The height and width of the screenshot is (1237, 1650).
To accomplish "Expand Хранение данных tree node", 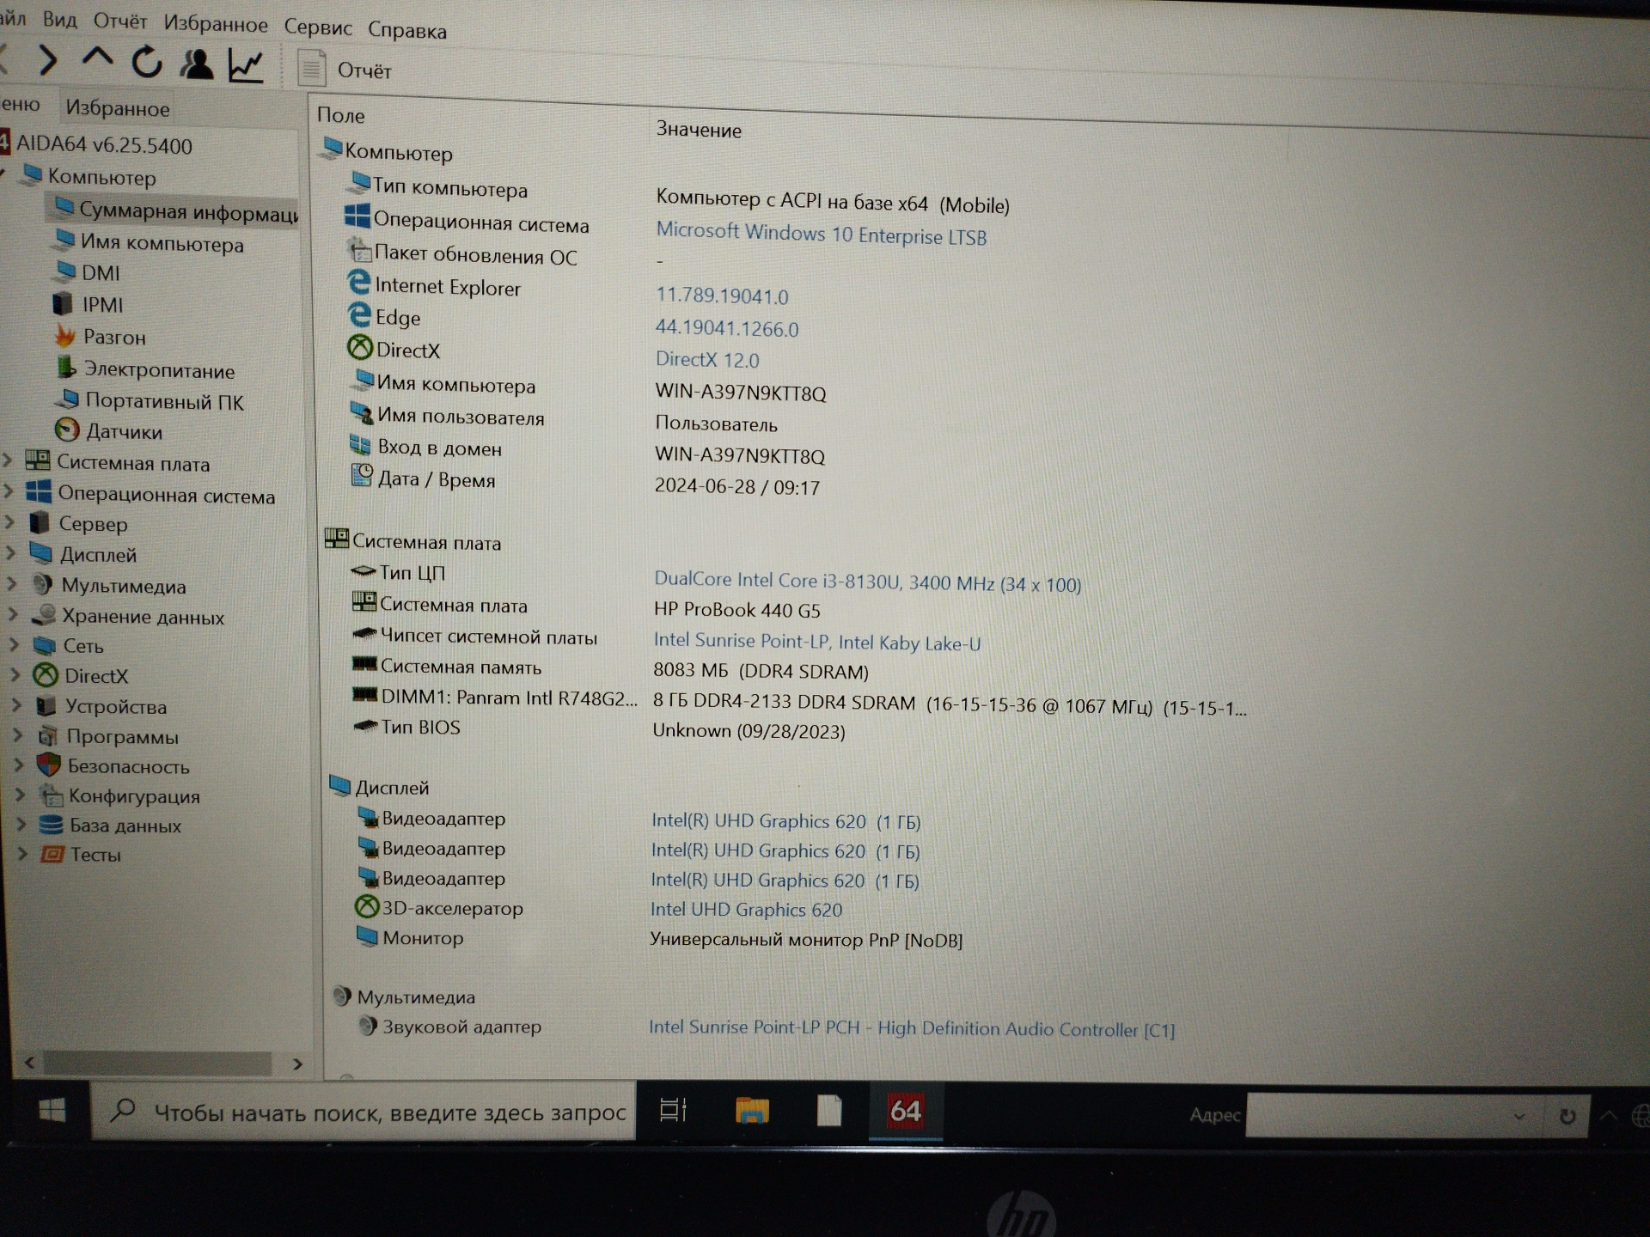I will 14,615.
